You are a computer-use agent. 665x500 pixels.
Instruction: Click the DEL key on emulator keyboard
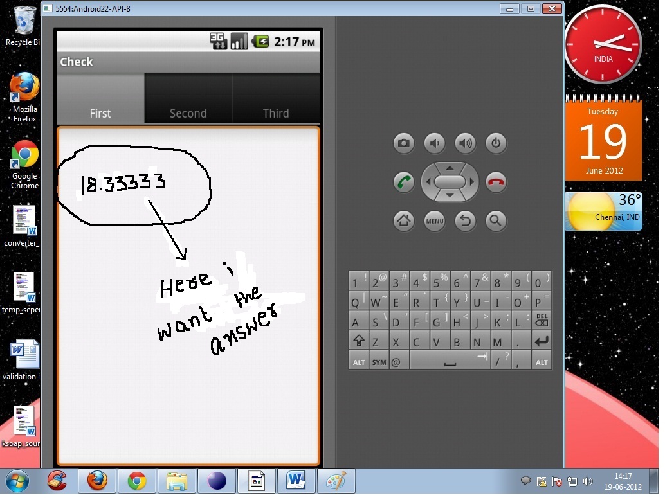pyautogui.click(x=542, y=320)
